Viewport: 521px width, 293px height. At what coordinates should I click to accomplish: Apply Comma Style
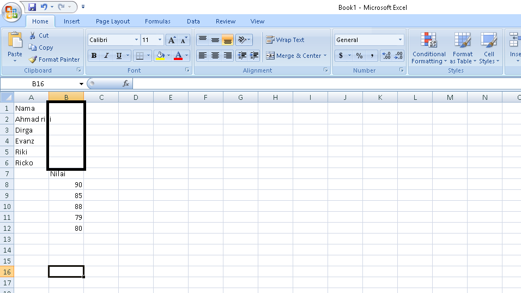[x=372, y=56]
